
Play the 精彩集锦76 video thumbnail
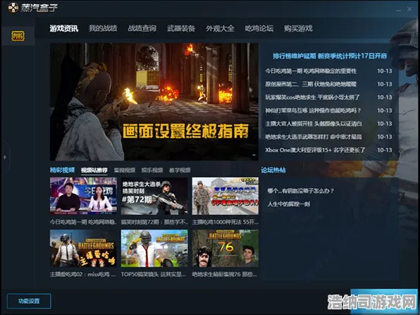226,248
